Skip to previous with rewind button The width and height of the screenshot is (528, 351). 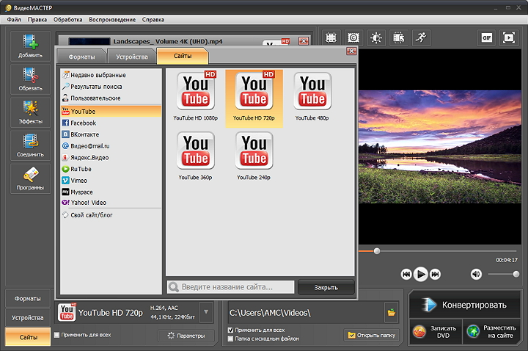406,274
